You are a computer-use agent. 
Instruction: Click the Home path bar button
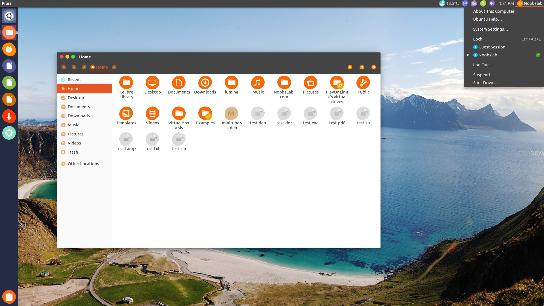[99, 67]
